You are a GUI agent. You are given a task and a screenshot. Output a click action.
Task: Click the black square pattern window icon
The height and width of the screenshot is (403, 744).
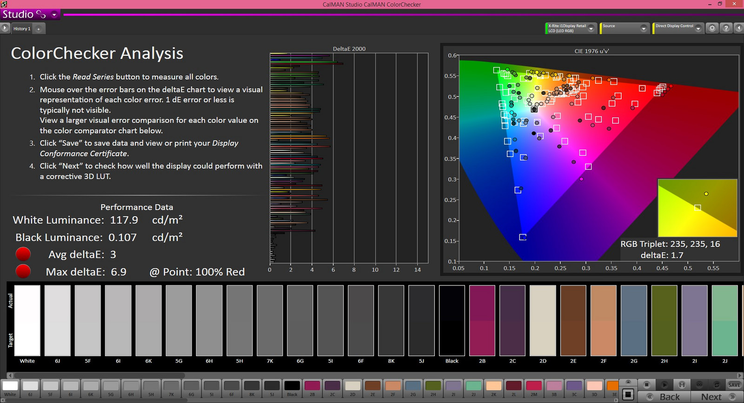[x=628, y=395]
